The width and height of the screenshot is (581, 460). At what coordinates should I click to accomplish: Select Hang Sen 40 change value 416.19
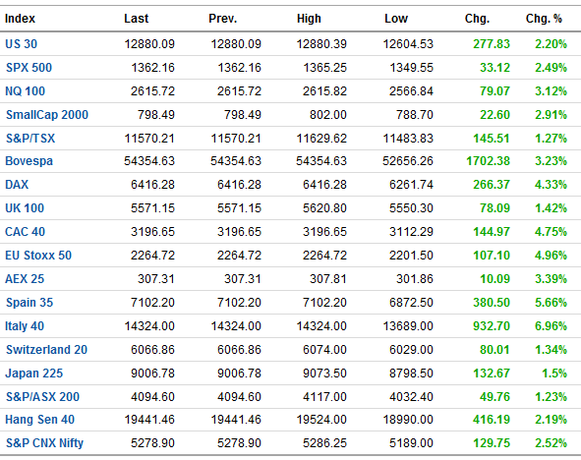click(492, 420)
